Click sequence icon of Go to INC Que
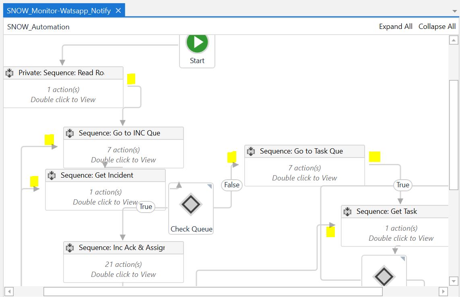Image resolution: width=460 pixels, height=297 pixels. [x=70, y=133]
